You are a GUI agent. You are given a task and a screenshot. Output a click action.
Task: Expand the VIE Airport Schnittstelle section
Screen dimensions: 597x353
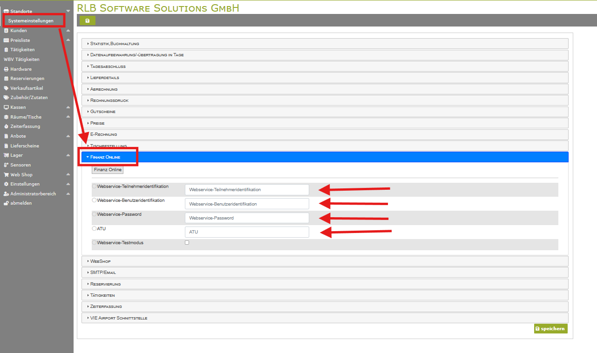[325, 318]
